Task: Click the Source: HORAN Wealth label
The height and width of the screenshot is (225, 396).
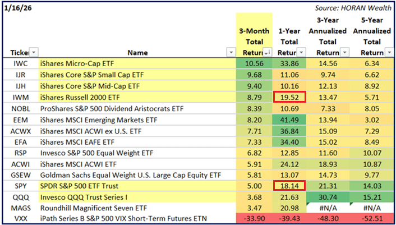Action: click(353, 8)
